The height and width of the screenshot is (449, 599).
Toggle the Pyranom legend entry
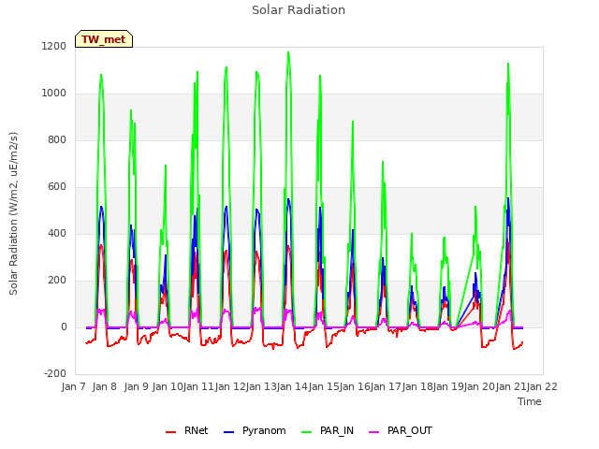(x=255, y=430)
